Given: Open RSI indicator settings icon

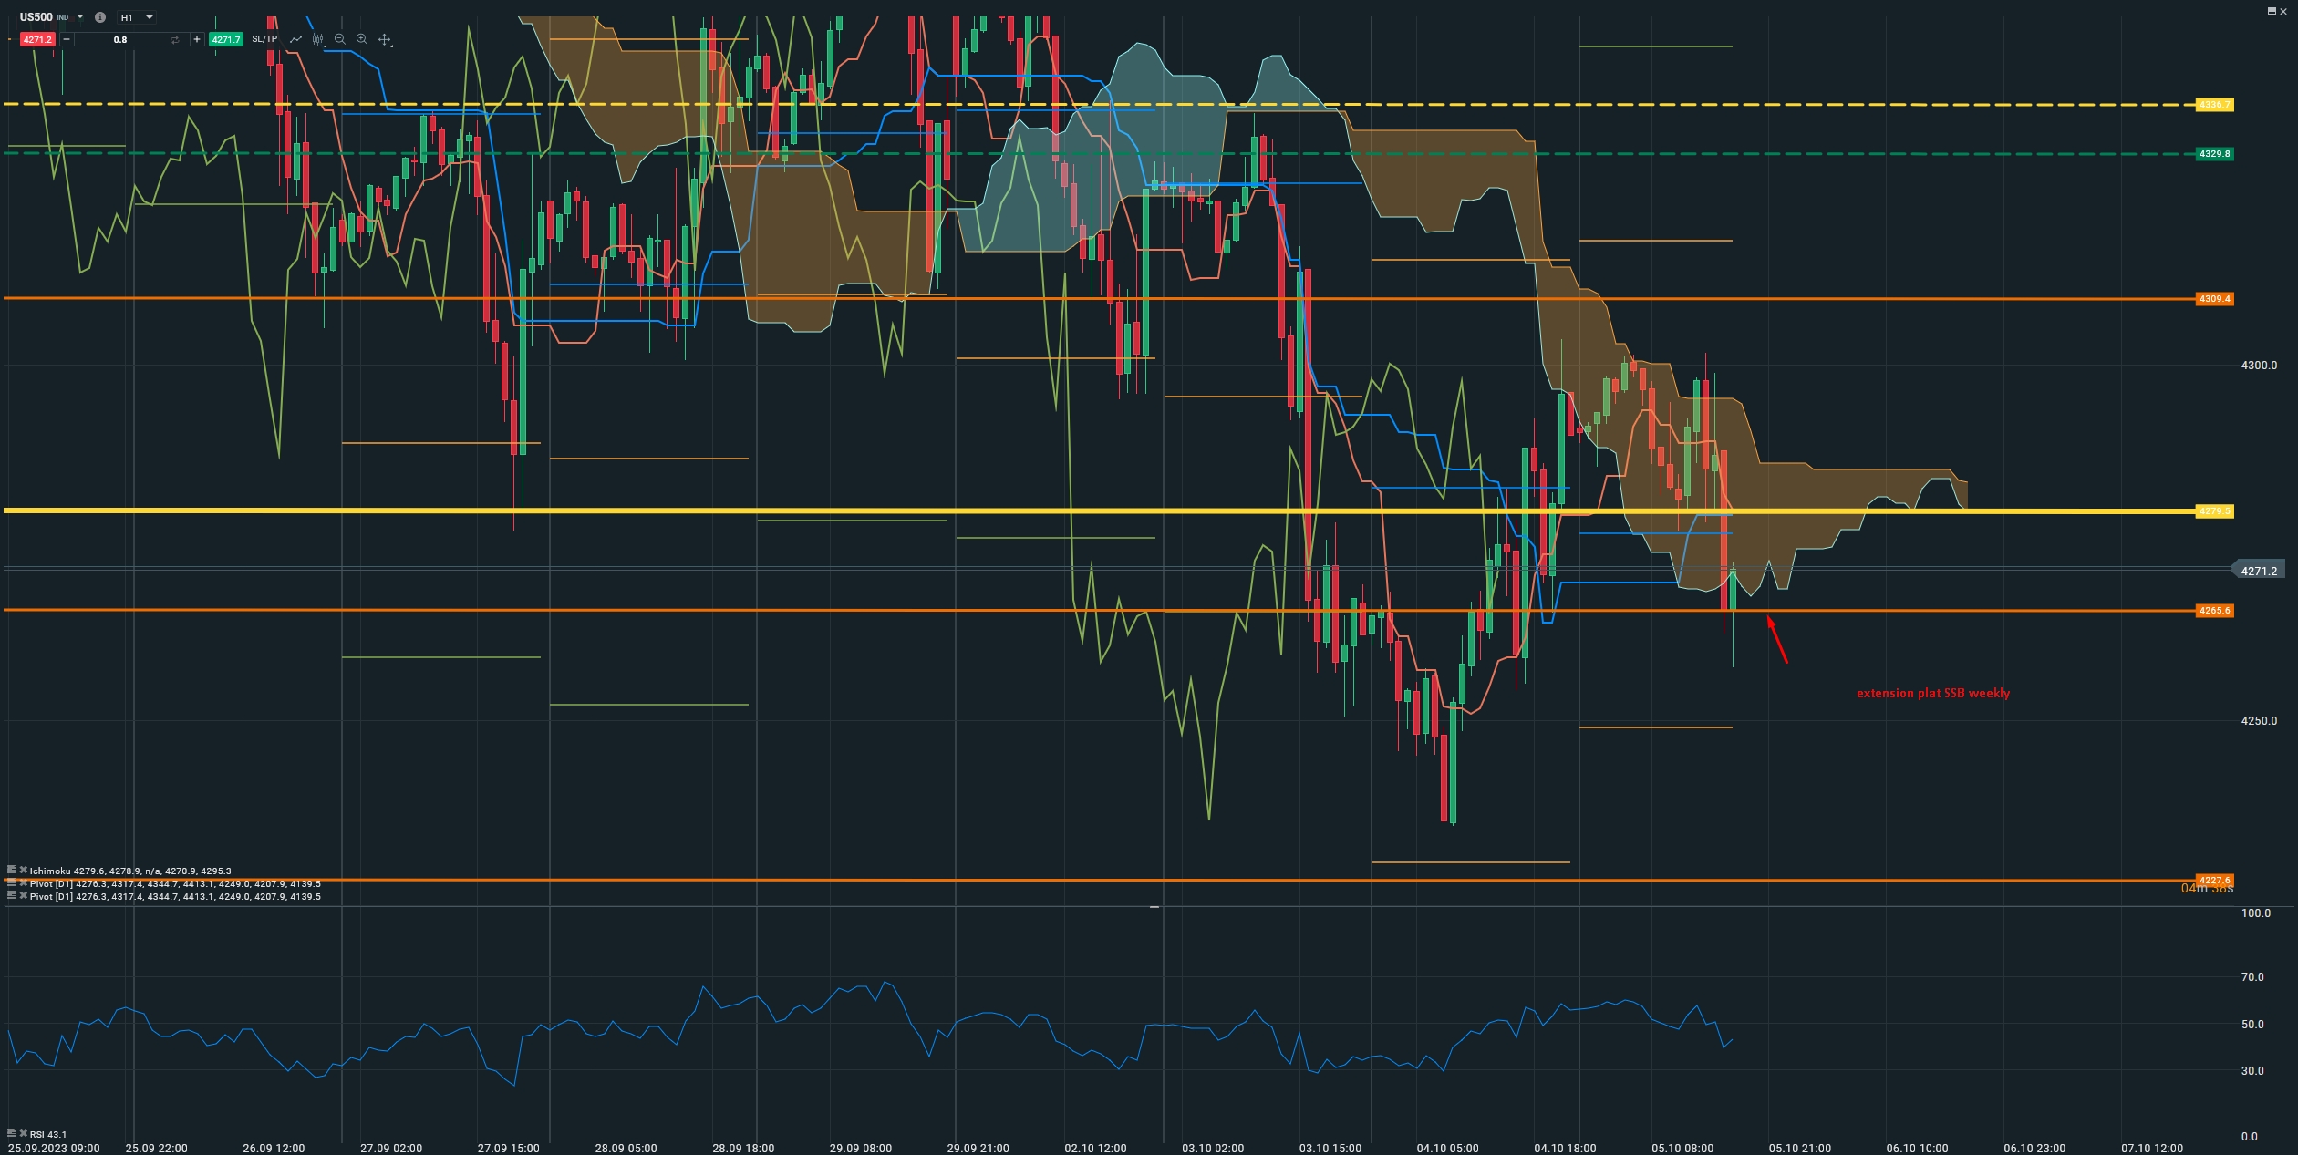Looking at the screenshot, I should tap(12, 1133).
